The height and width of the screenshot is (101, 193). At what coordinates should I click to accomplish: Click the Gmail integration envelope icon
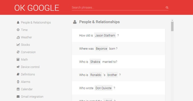pyautogui.click(x=18, y=96)
